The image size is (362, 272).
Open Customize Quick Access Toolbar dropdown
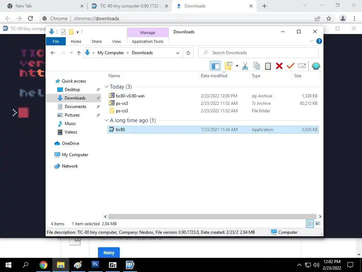click(77, 32)
